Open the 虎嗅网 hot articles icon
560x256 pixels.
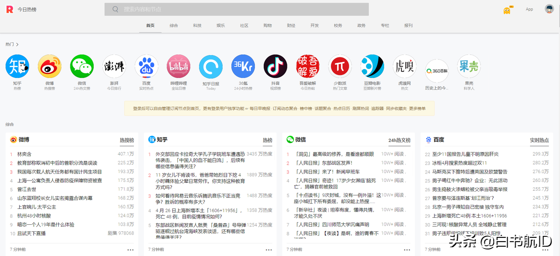[404, 66]
